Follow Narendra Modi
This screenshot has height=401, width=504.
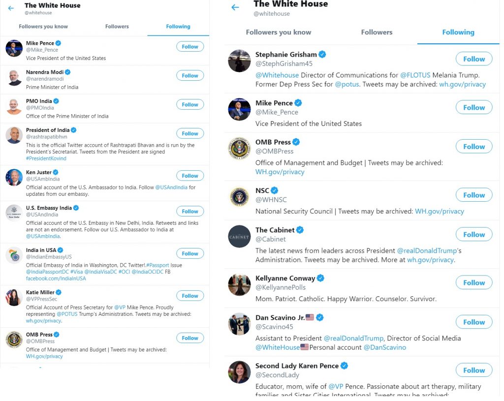tap(190, 75)
